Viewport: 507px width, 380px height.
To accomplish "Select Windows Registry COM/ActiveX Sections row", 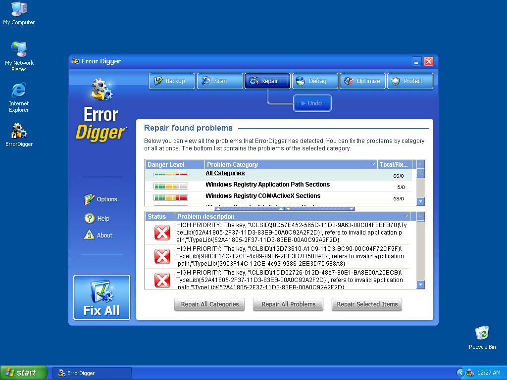I will click(263, 196).
